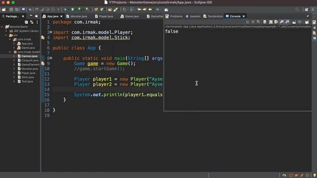
Task: Click the Open Type toolbar icon
Action: [x=110, y=9]
